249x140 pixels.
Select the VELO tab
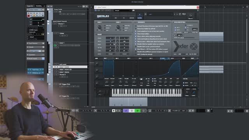184,59
